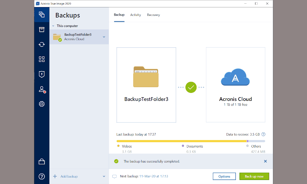Viewport: 307px width, 184px height.
Task: Click the green checkmark between source and destination
Action: coord(191,87)
